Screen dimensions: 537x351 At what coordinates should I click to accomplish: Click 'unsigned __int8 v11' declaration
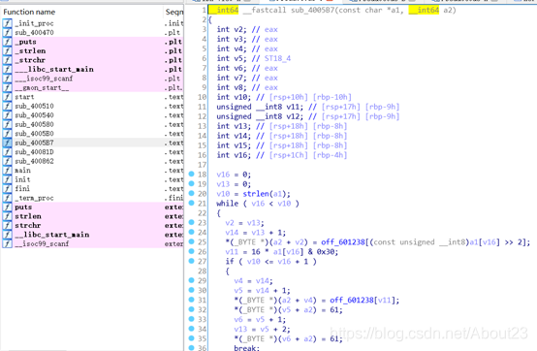(x=308, y=107)
